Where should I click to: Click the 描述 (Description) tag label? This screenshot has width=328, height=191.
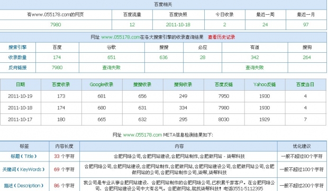click(24, 186)
